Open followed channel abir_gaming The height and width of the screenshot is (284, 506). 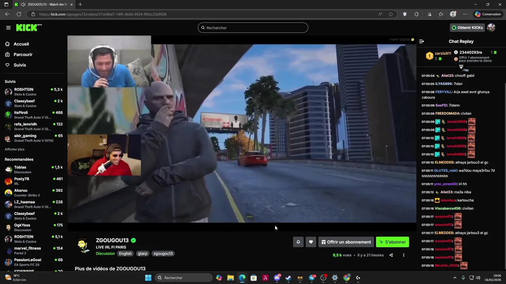[34, 138]
